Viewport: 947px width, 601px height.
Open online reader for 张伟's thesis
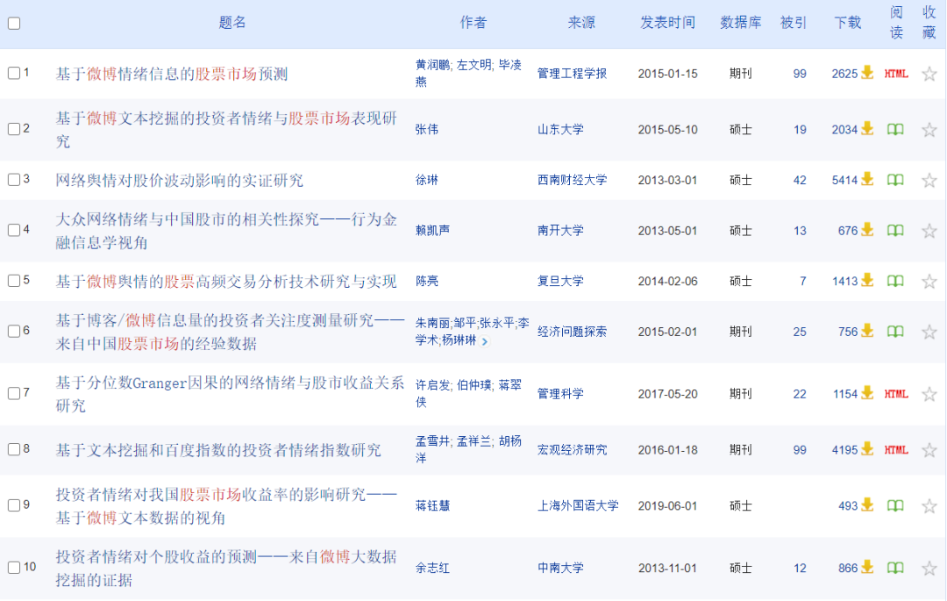point(895,129)
